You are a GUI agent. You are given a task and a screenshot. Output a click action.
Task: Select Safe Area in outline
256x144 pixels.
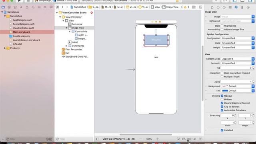77,24
